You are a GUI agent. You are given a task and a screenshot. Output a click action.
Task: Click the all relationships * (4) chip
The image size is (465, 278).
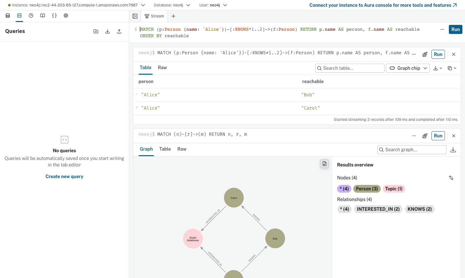[x=345, y=209]
